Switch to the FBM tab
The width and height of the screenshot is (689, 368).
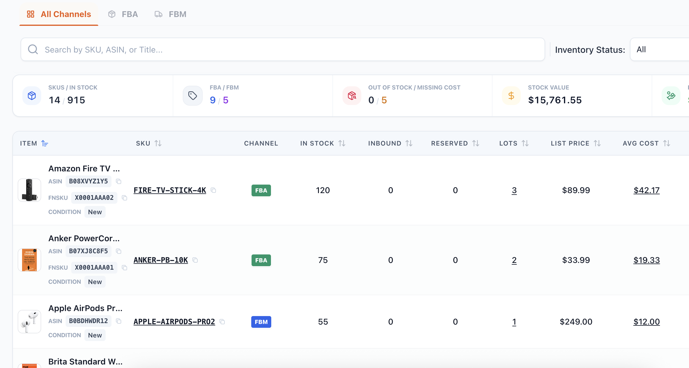click(171, 14)
